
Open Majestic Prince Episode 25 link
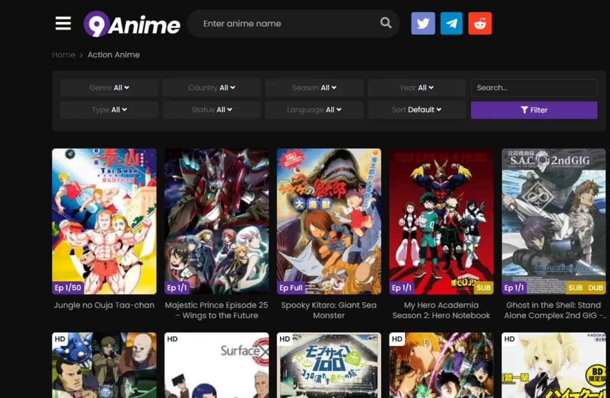[x=216, y=310]
